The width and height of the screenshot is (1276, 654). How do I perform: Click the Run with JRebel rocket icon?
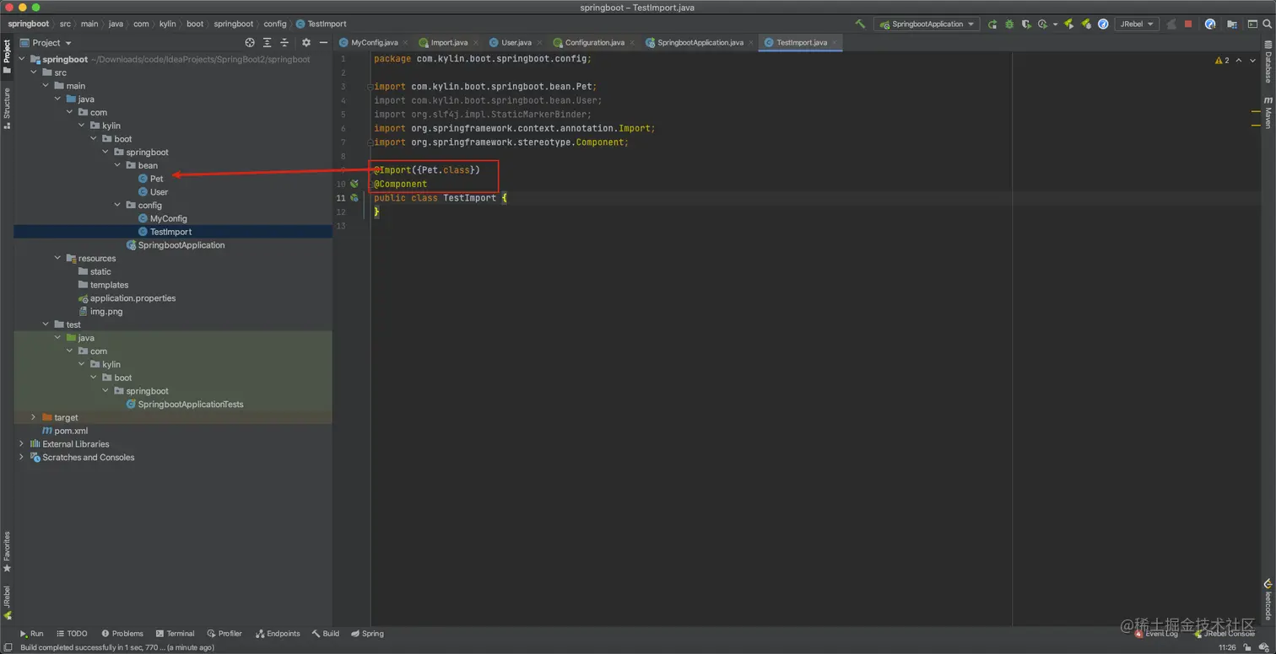(x=1069, y=24)
